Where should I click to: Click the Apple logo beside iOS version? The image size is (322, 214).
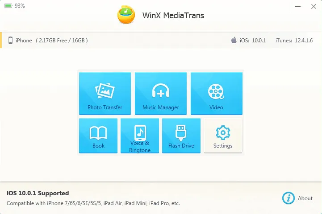[234, 40]
